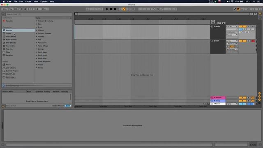Toggle the Arrangement view selector icon
The height and width of the screenshot is (148, 263).
coord(260,14)
